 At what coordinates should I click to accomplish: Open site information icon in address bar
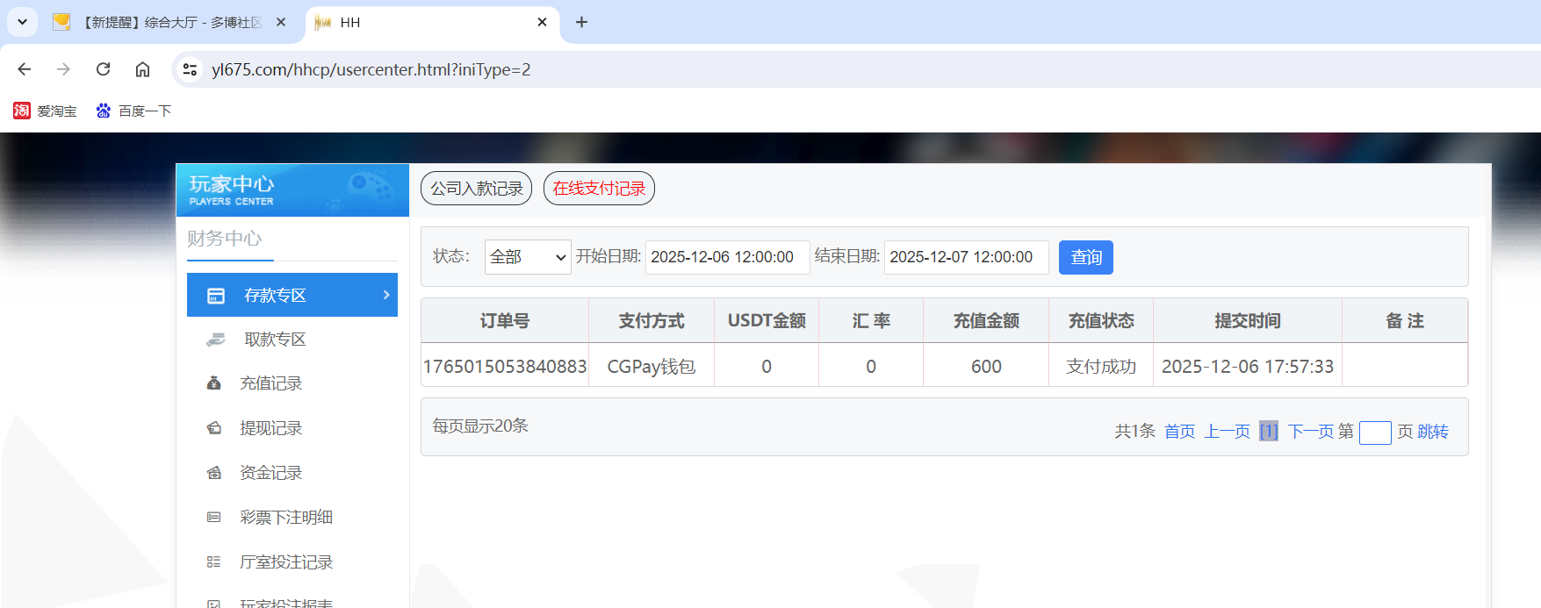[190, 69]
